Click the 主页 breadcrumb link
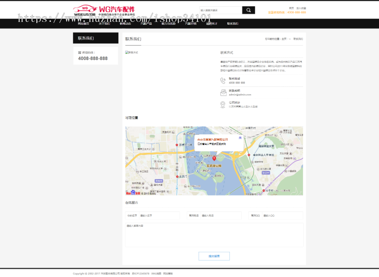The image size is (379, 277). coord(284,39)
